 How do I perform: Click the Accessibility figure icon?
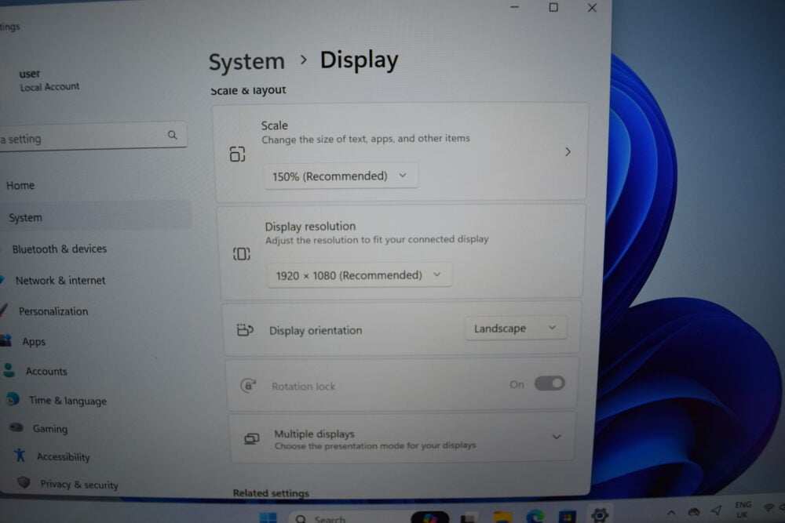pyautogui.click(x=20, y=455)
